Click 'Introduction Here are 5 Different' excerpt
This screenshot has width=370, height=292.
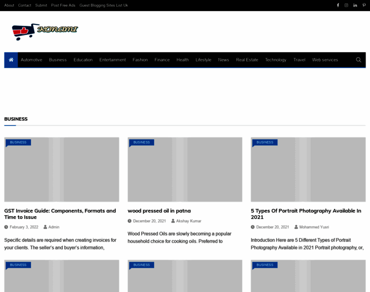tap(307, 244)
